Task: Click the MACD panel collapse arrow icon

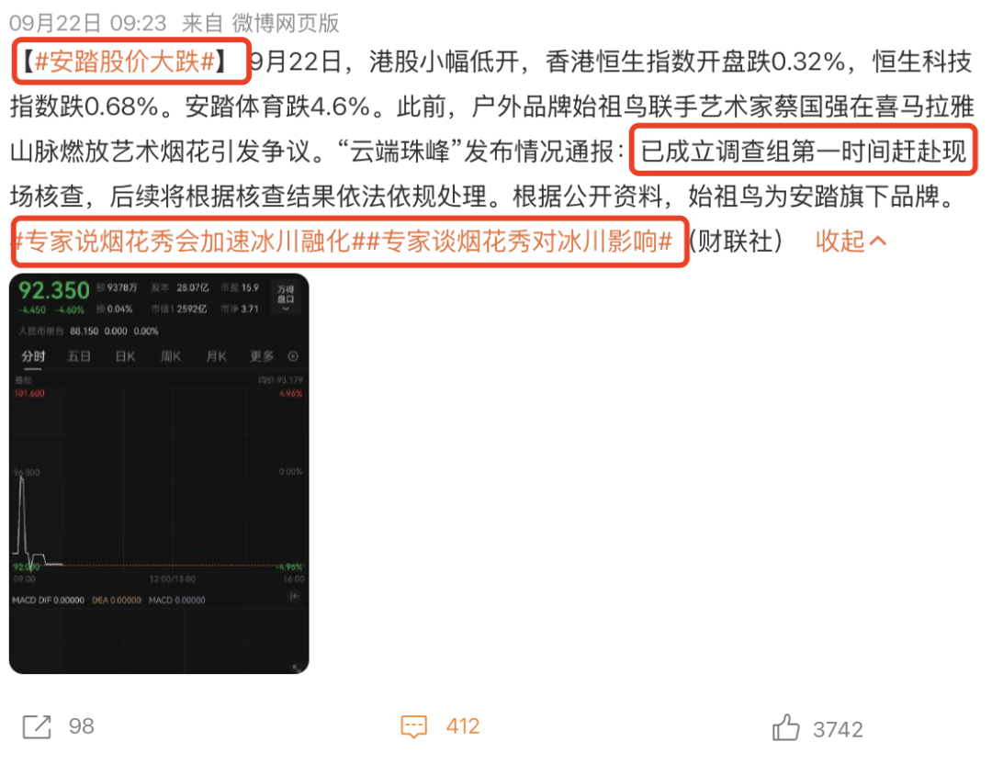Action: pos(294,596)
